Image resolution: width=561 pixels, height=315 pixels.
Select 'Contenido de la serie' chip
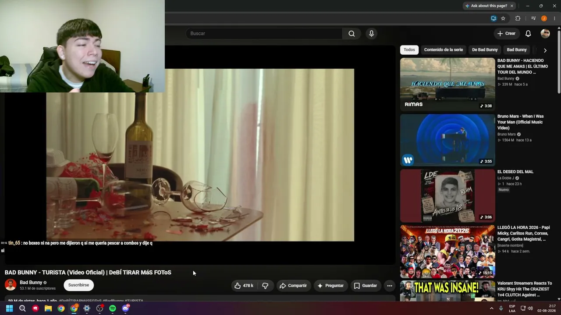[444, 50]
